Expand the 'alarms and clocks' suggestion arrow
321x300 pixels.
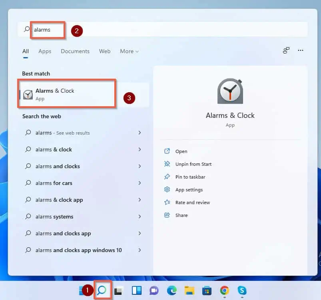140,166
